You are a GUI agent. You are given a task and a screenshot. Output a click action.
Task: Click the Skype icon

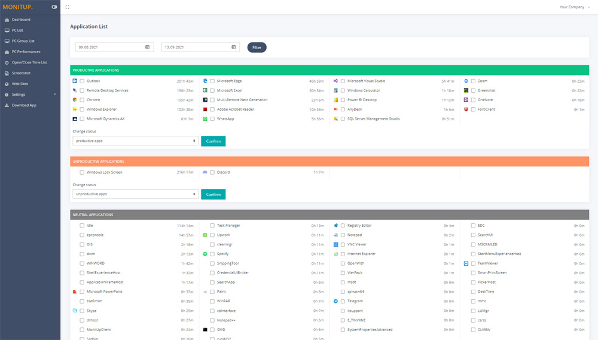click(x=75, y=311)
